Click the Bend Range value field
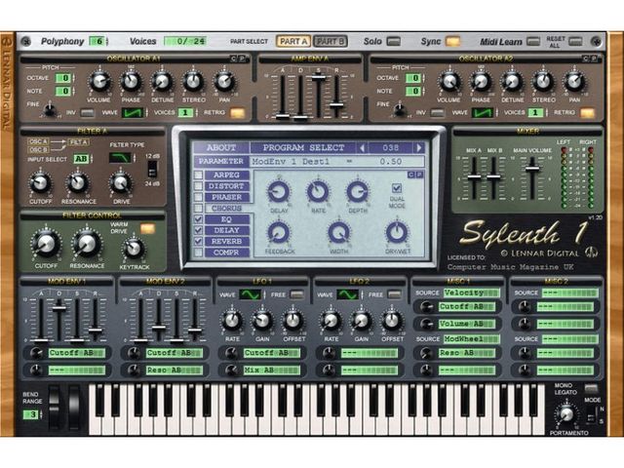The width and height of the screenshot is (624, 468). [32, 414]
